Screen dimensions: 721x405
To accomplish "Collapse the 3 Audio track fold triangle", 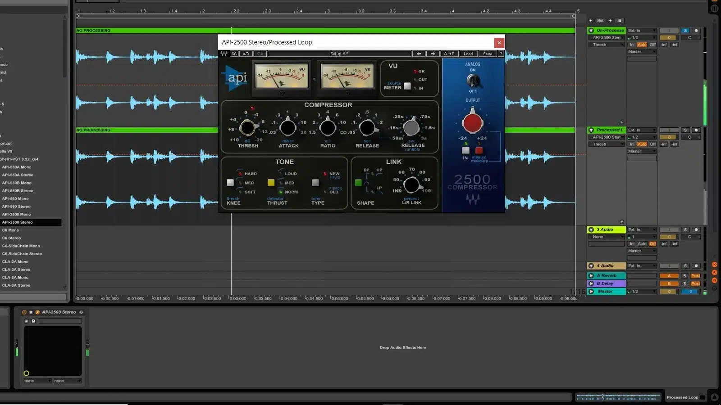I will [591, 229].
